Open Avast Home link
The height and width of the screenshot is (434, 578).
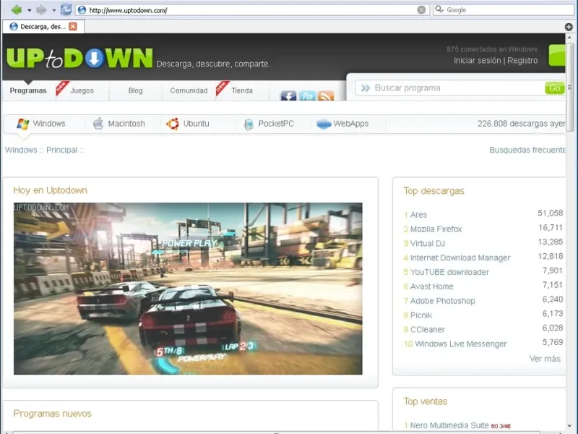point(431,286)
